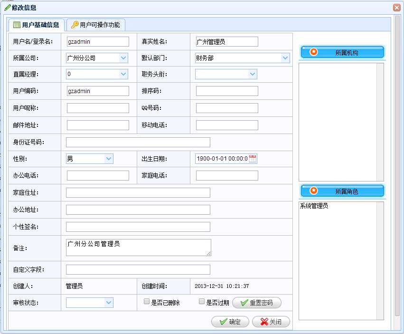Click the 所属角色 button
The width and height of the screenshot is (404, 334).
click(x=342, y=191)
